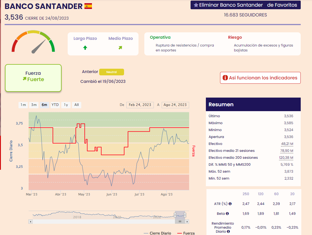The height and width of the screenshot is (235, 312).
Task: Click the Medio Plazo label
Action: (x=121, y=38)
